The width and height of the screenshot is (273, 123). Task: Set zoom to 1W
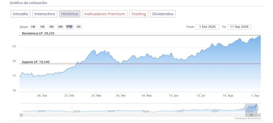(33, 27)
